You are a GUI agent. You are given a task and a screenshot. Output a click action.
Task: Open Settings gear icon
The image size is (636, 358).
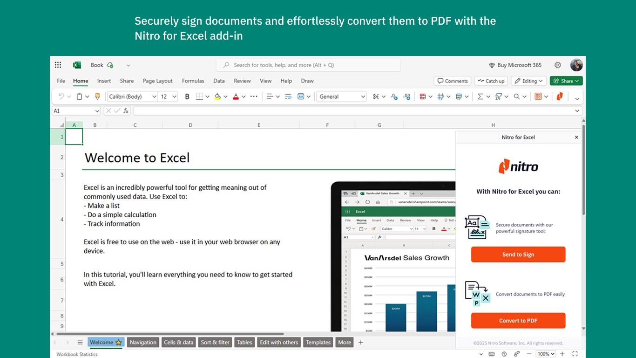coord(558,65)
